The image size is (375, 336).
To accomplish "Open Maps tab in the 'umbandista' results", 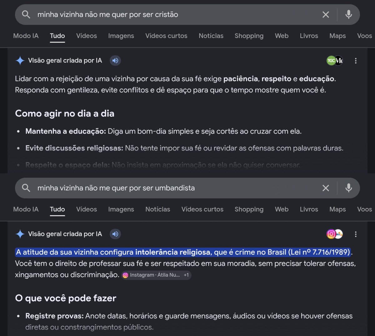I will [337, 209].
